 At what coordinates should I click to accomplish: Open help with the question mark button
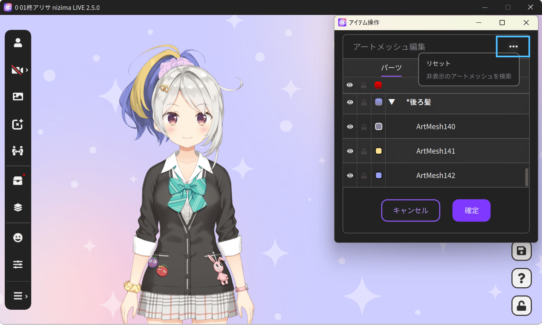point(521,278)
